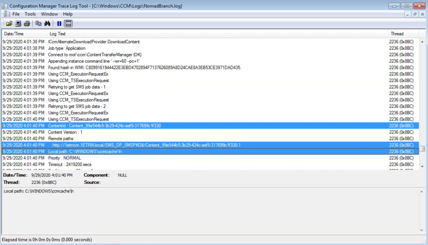Open the Window menu
Screen dimensions: 428x245
[x=49, y=14]
